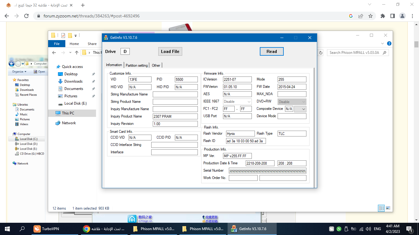Switch to Chrome in the taskbar

[104, 229]
